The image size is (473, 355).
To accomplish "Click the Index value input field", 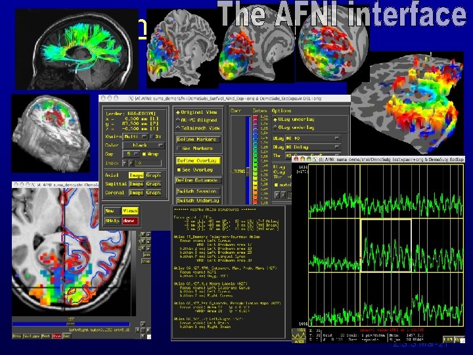I will (x=148, y=163).
